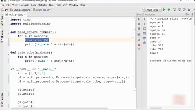Viewport: 195px width, 110px height.
Task: Select multi_proc tab in Run panel
Action: coord(148,15)
